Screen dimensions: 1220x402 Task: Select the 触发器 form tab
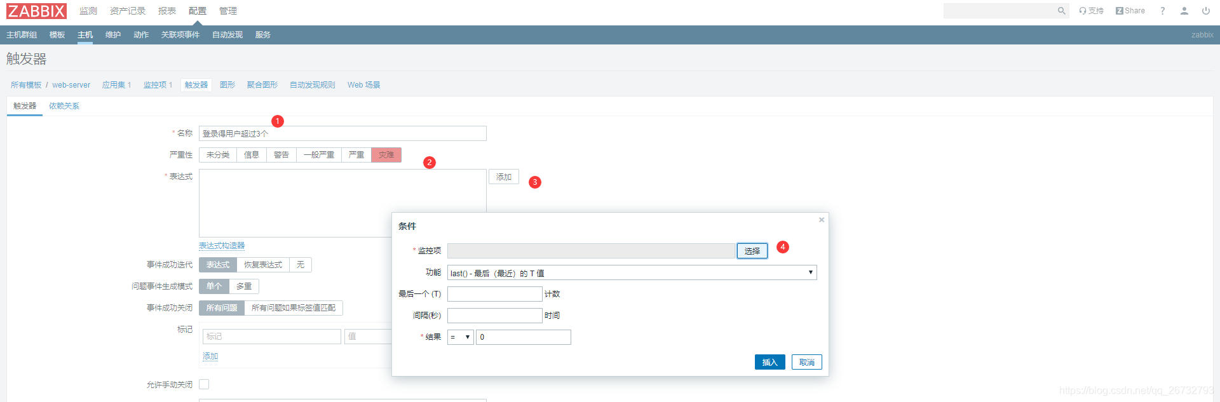[x=25, y=106]
